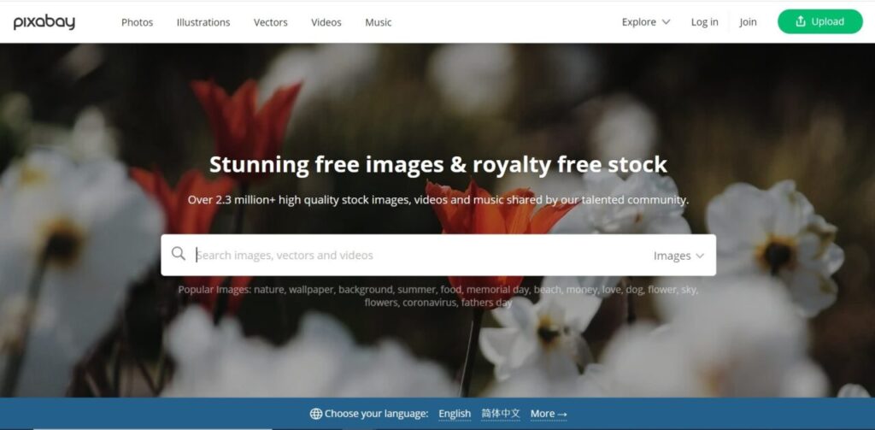
Task: Open the Images search type dropdown
Action: click(x=678, y=256)
